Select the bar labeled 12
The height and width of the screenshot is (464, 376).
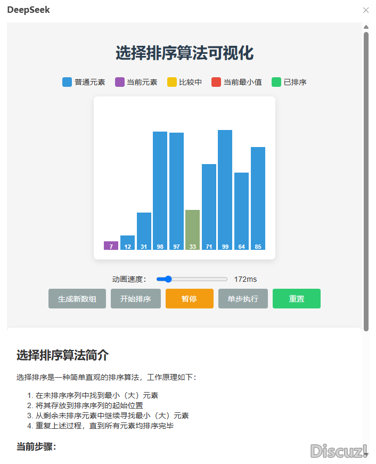point(127,242)
